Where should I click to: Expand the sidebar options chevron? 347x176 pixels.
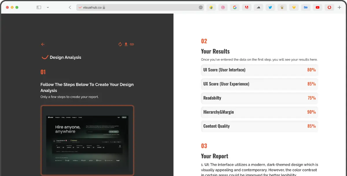tap(48, 7)
